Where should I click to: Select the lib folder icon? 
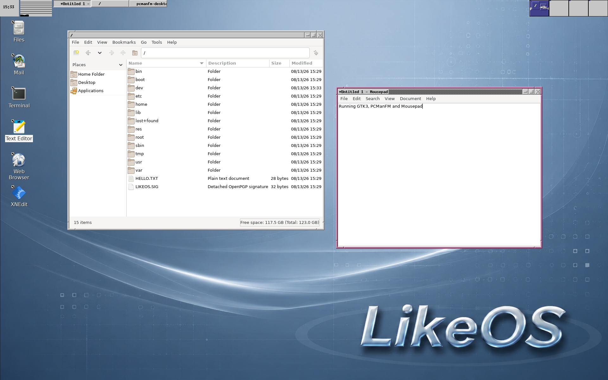[131, 113]
